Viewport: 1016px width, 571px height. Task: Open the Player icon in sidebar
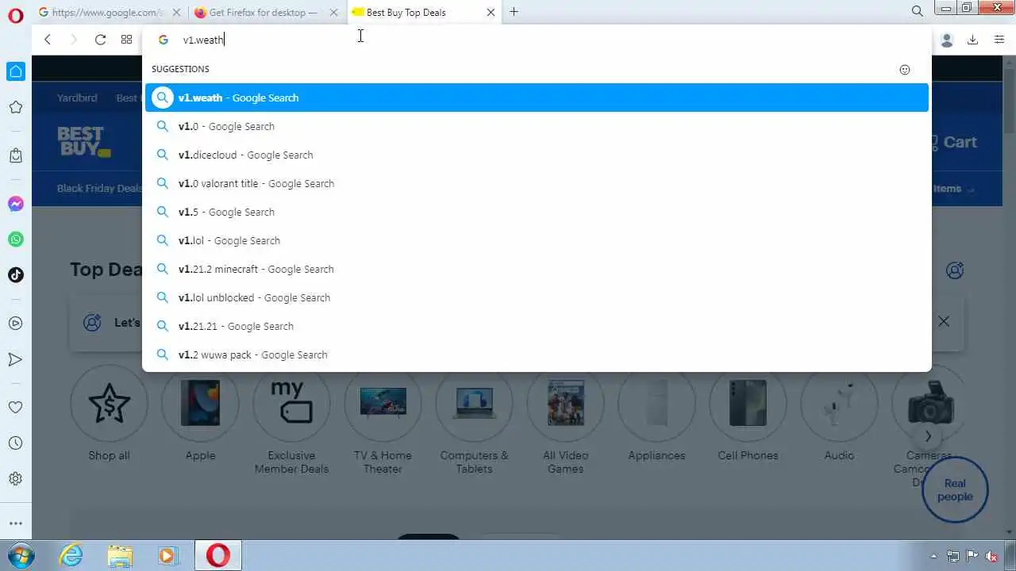click(x=16, y=324)
